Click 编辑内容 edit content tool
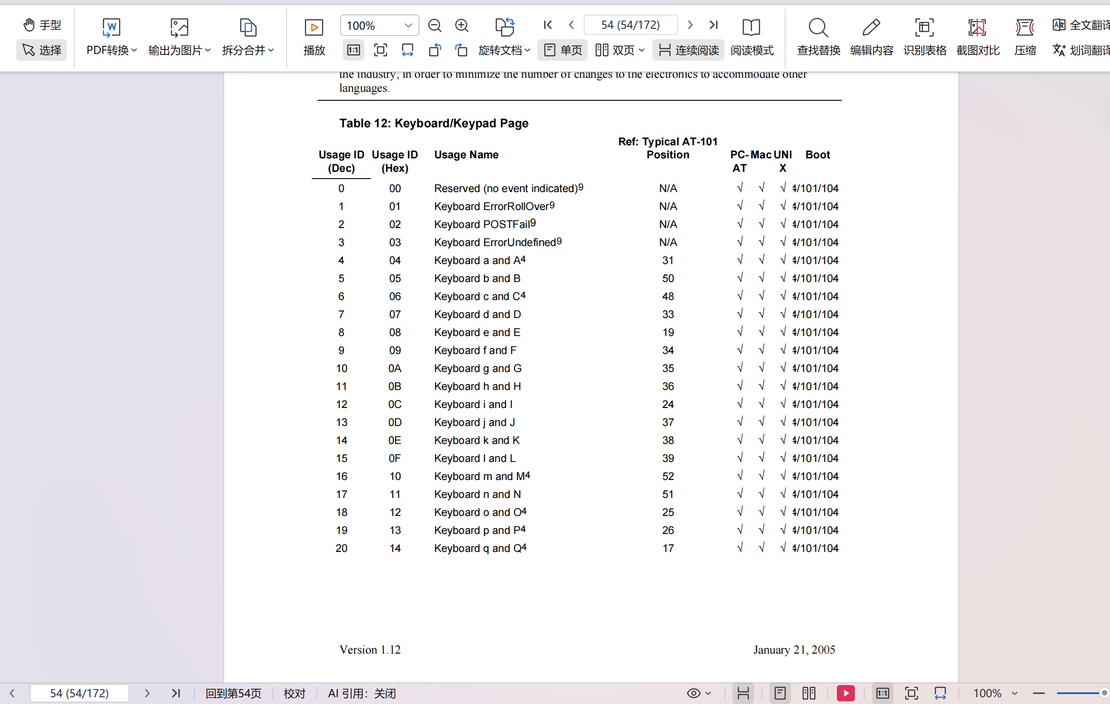1110x704 pixels. click(x=872, y=37)
